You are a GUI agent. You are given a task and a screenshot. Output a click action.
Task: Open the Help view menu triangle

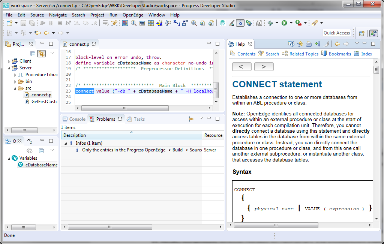357,43
